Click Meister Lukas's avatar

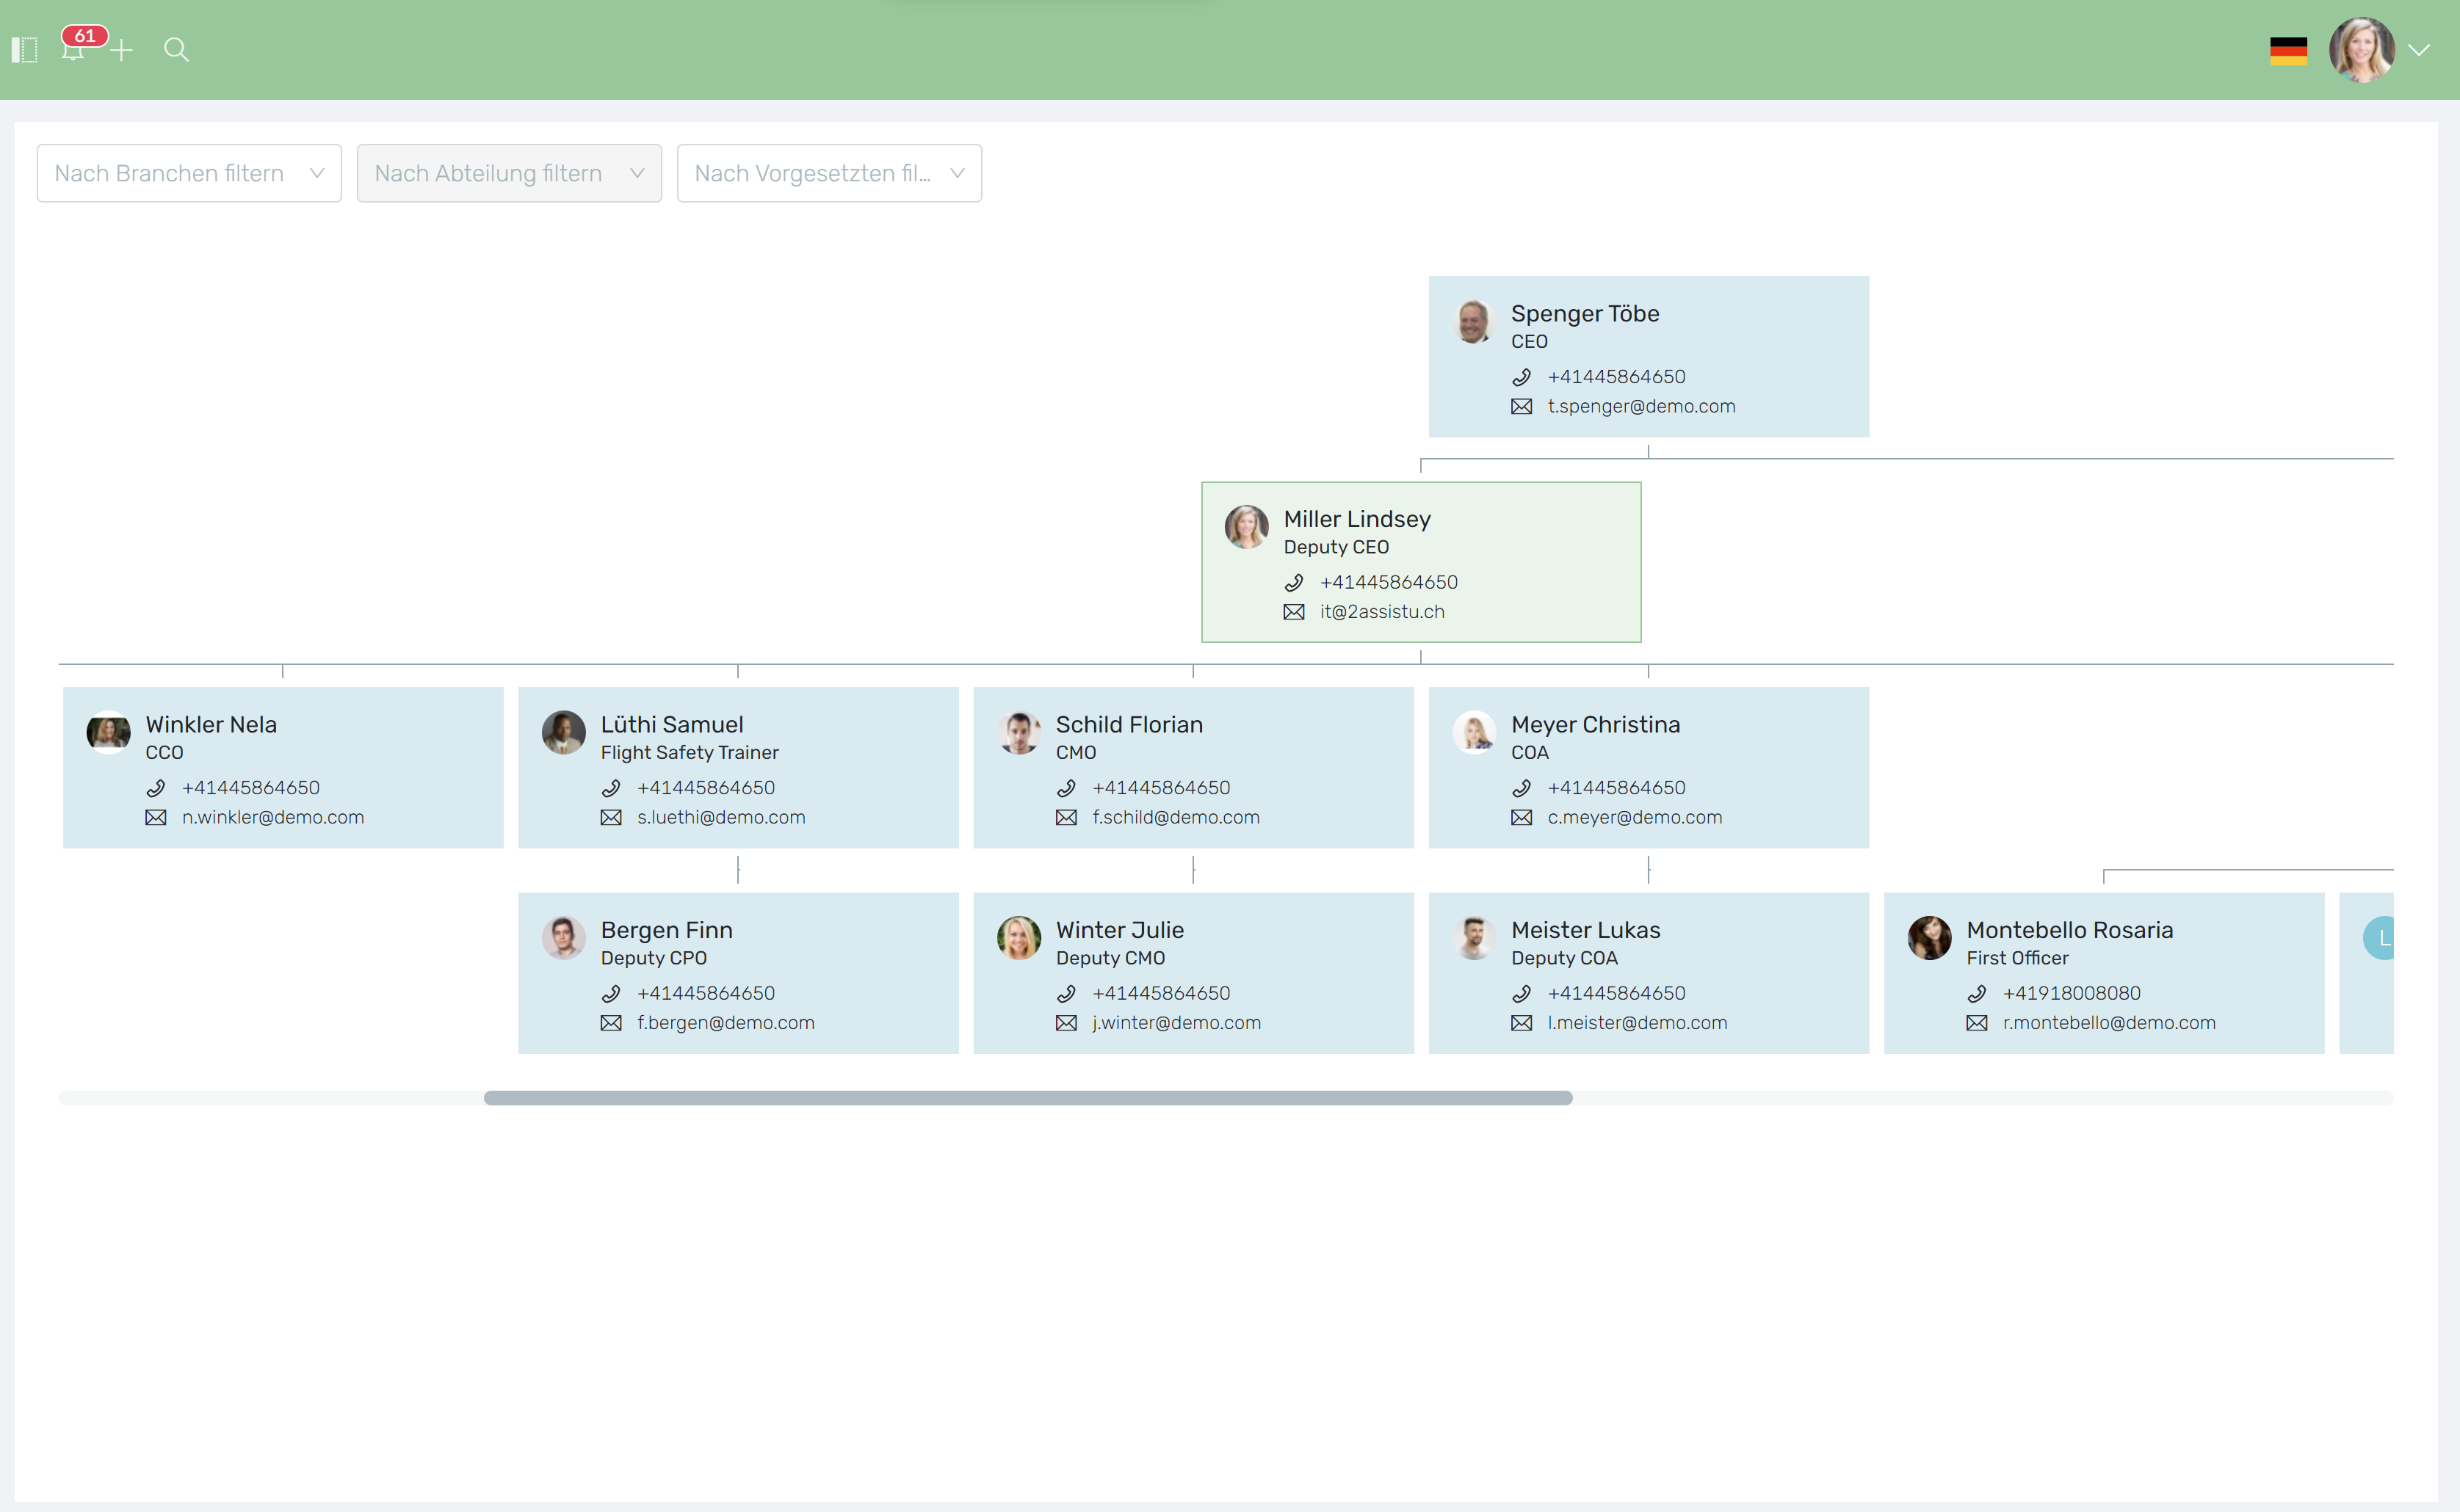[x=1474, y=938]
